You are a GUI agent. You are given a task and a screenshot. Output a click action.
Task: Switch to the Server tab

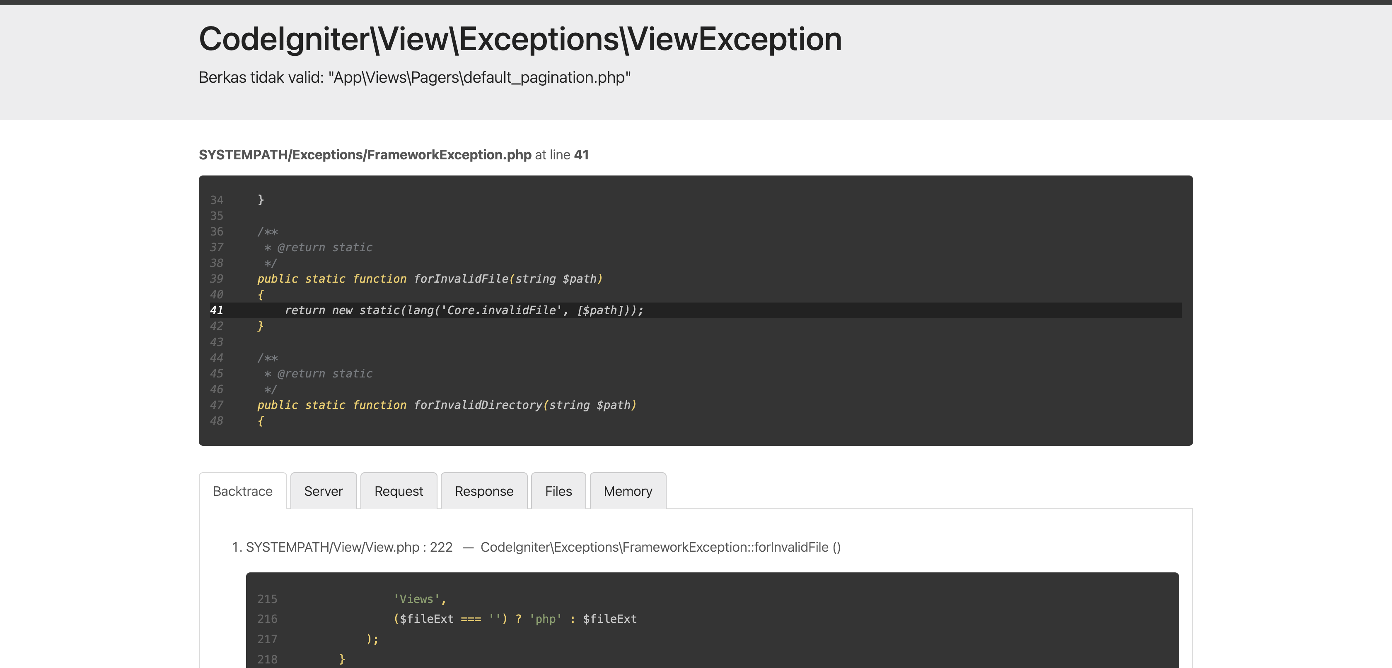pos(323,491)
